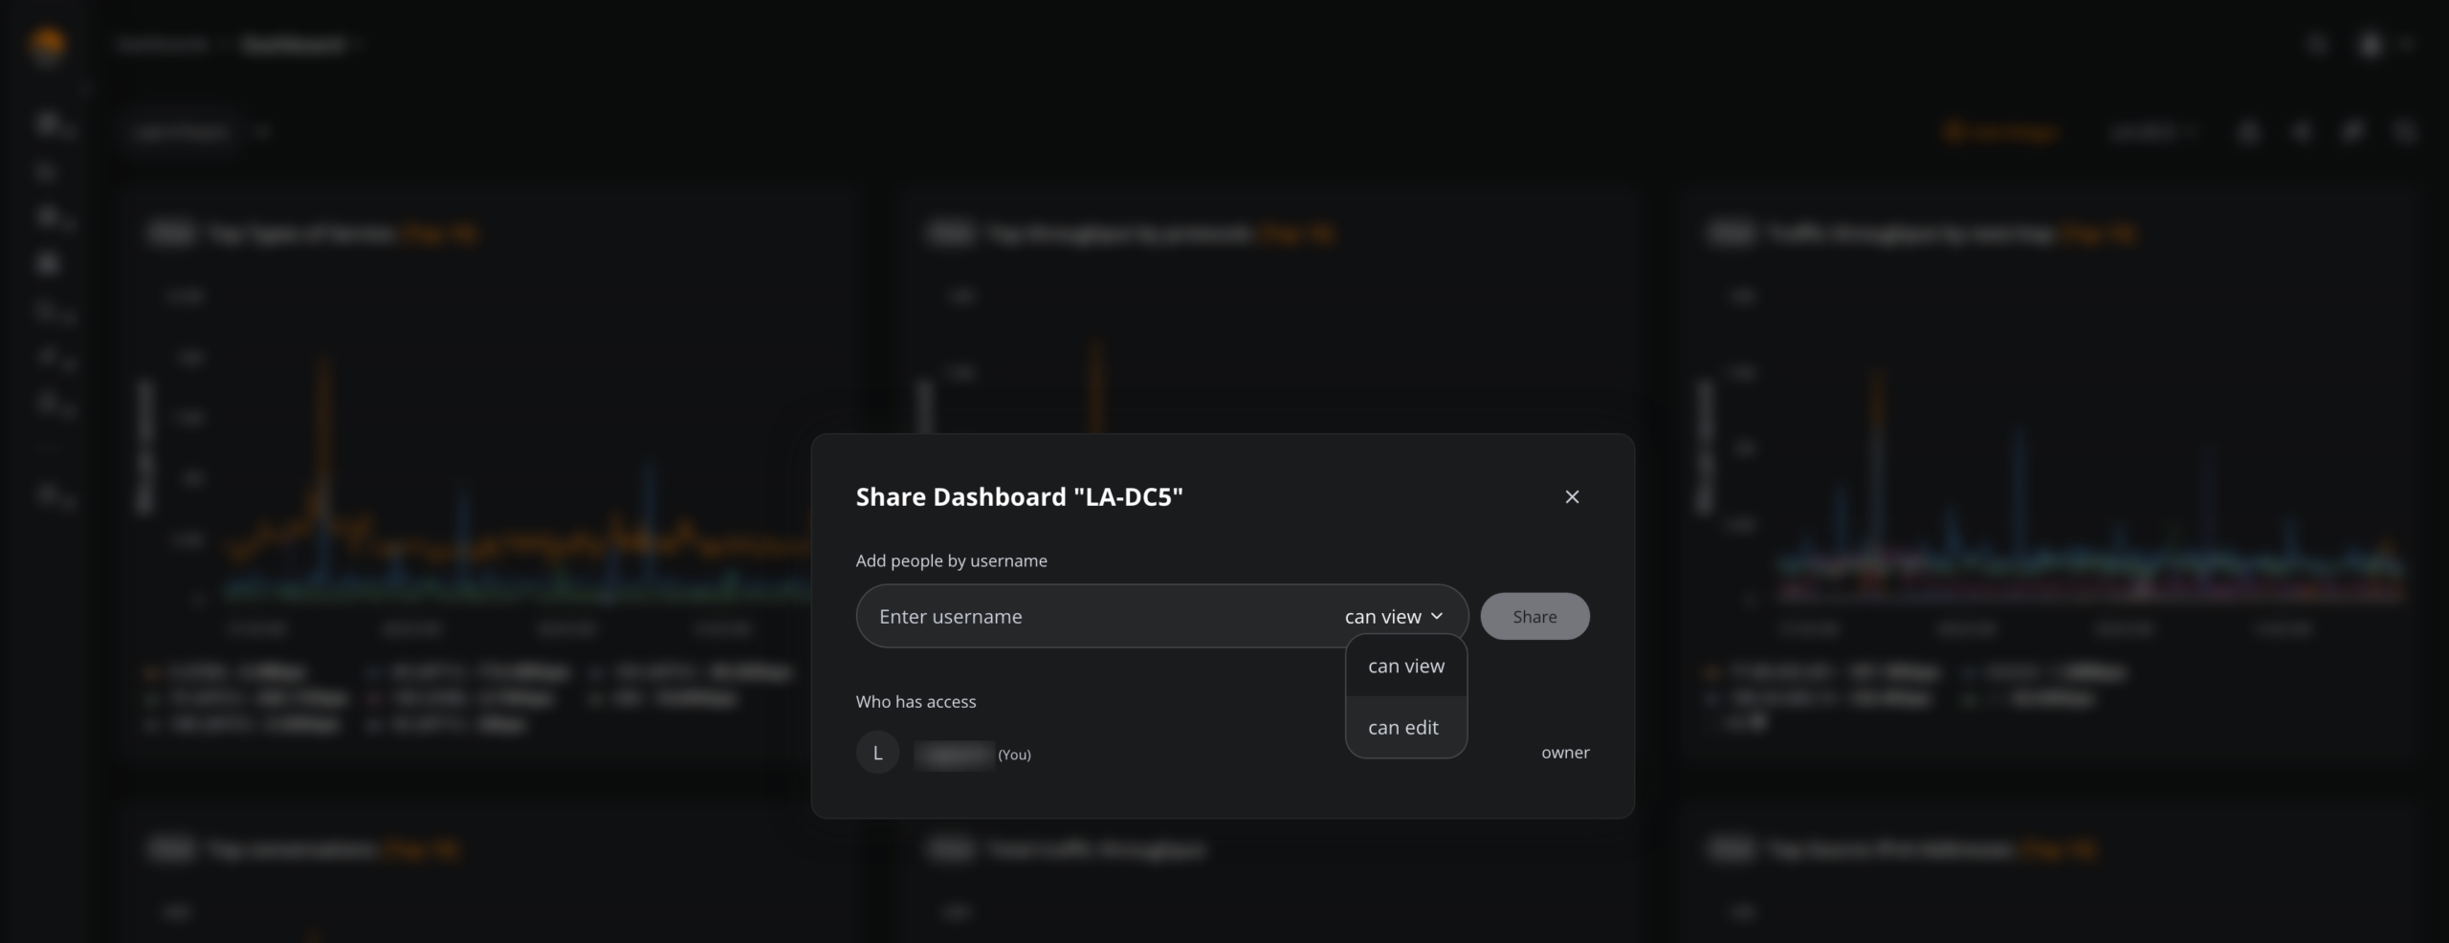The image size is (2449, 943).
Task: Select the brightest square icon in the sidebar
Action: (x=48, y=263)
